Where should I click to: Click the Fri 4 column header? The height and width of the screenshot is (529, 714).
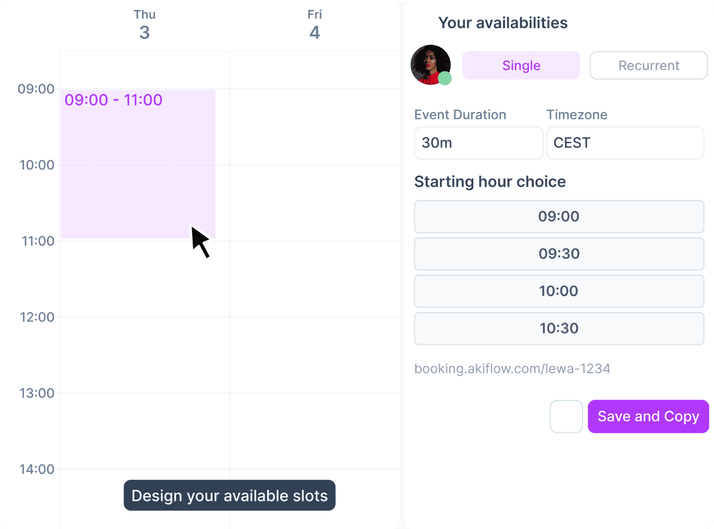tap(315, 23)
